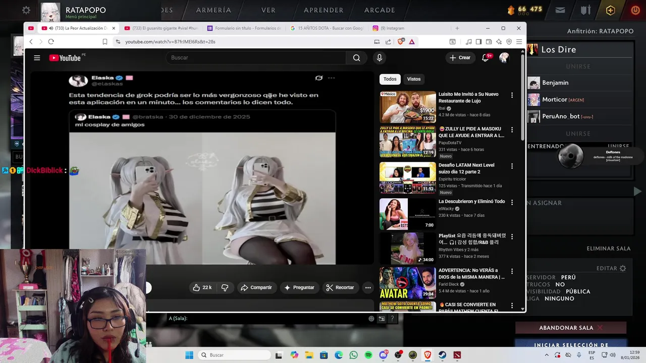This screenshot has width=646, height=363.
Task: Switch to 15 AÑITOS DOTA Google tab
Action: (x=327, y=28)
